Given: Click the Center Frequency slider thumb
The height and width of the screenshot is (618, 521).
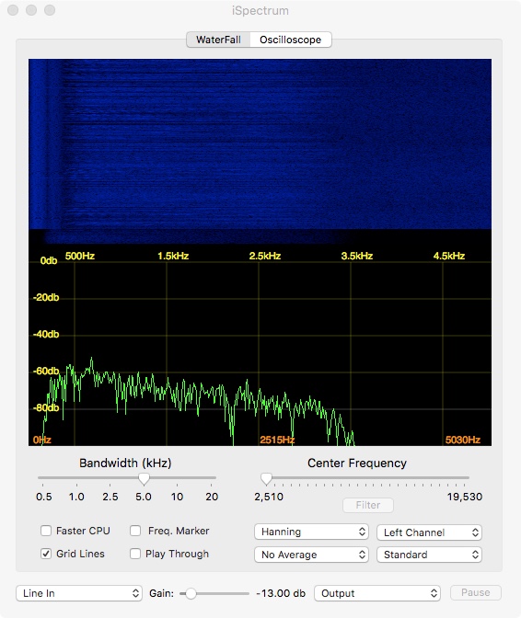Looking at the screenshot, I should click(x=267, y=478).
